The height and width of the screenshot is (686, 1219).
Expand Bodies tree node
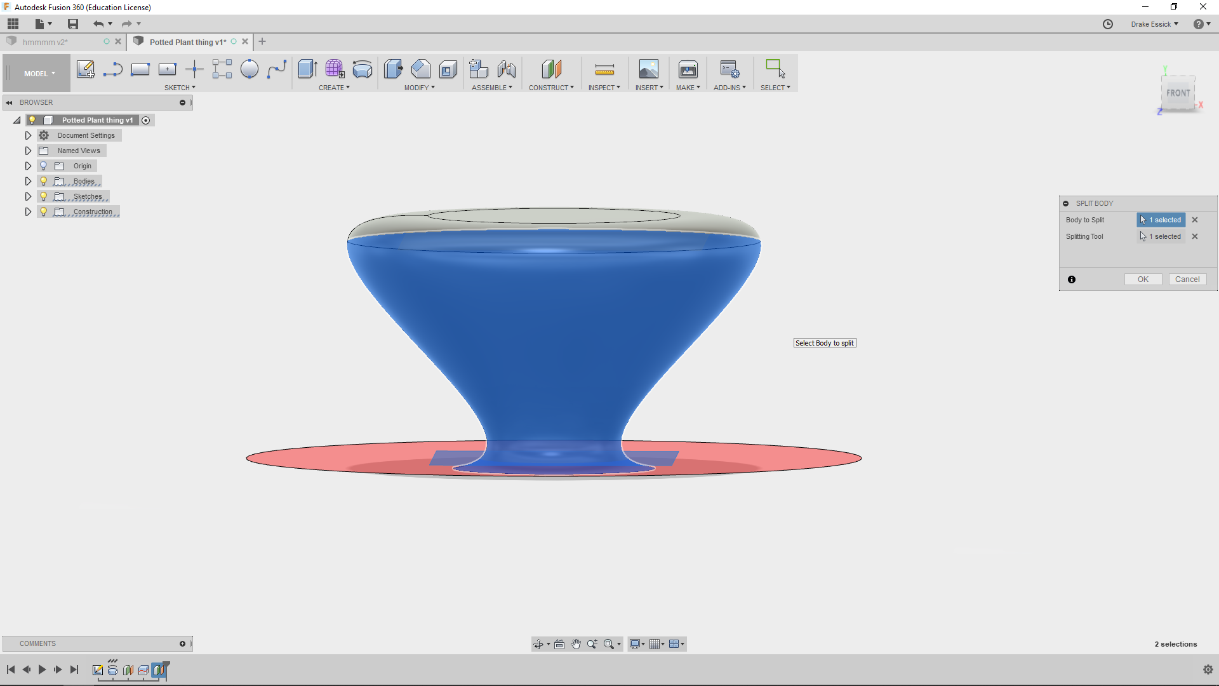28,181
